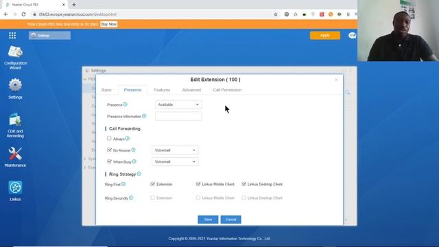439x247 pixels.
Task: Select the Presence tab
Action: tap(132, 90)
